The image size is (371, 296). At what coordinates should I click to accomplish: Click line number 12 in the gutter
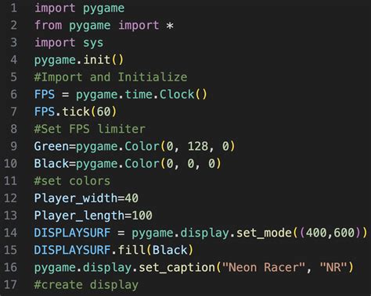tap(11, 198)
